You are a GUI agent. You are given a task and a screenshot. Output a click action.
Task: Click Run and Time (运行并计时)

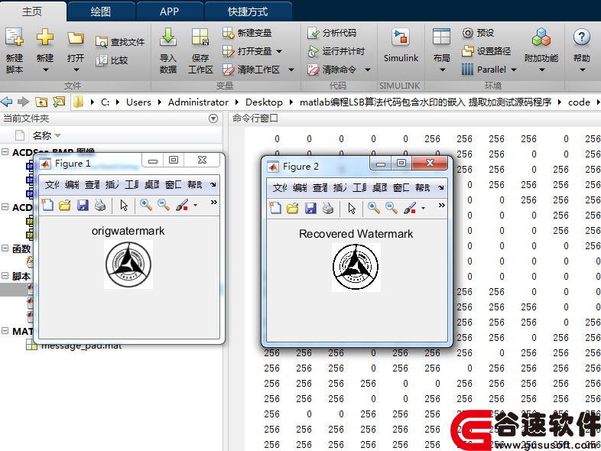(336, 51)
